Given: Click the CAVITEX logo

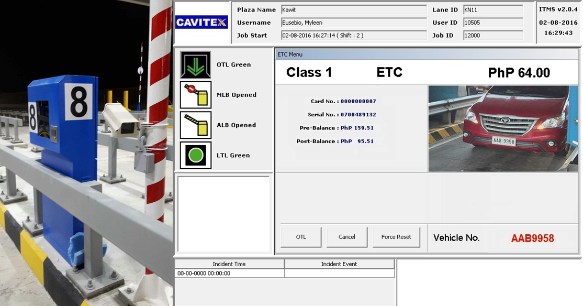Looking at the screenshot, I should [201, 23].
